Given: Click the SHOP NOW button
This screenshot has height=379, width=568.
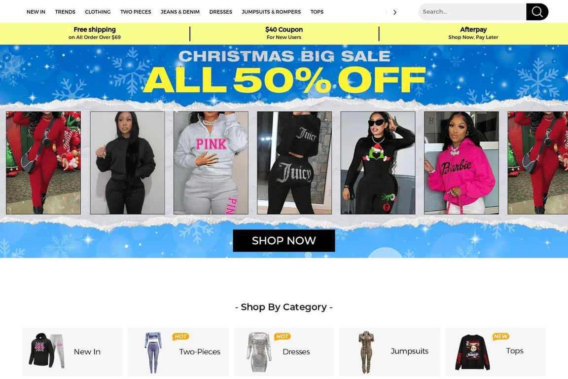Looking at the screenshot, I should 284,240.
